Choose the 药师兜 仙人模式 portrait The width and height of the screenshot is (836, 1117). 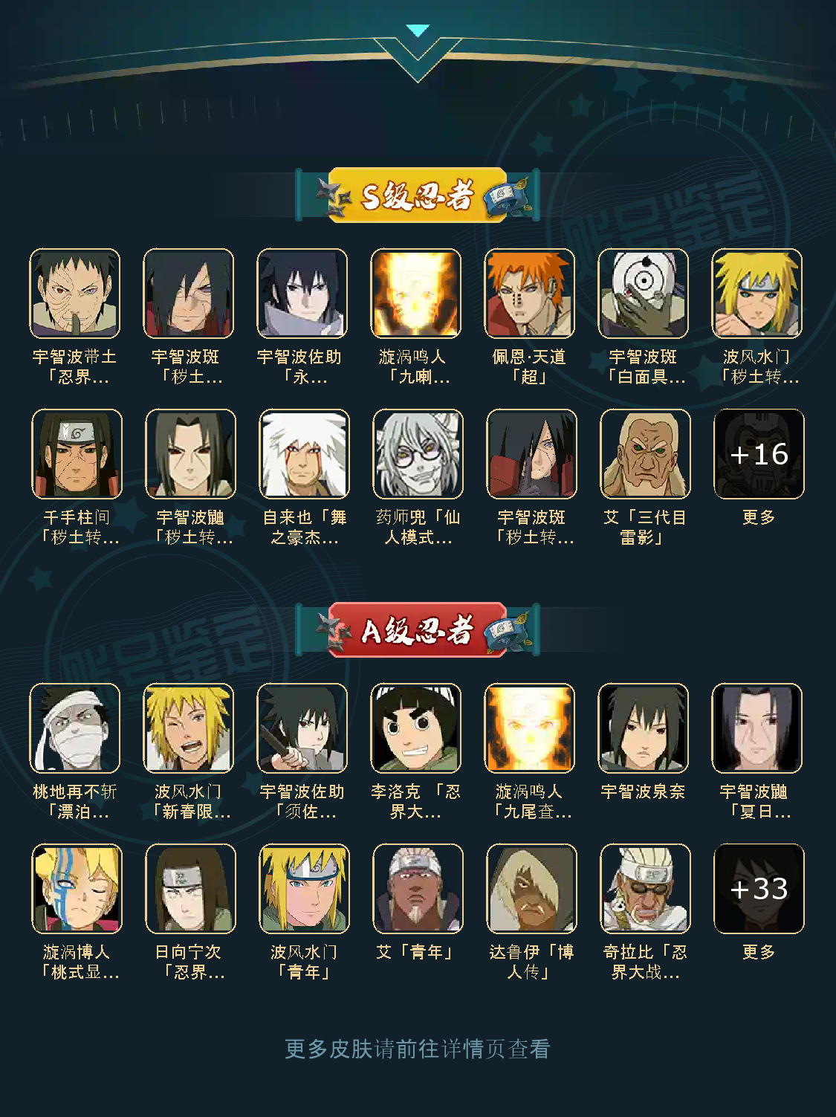(418, 453)
